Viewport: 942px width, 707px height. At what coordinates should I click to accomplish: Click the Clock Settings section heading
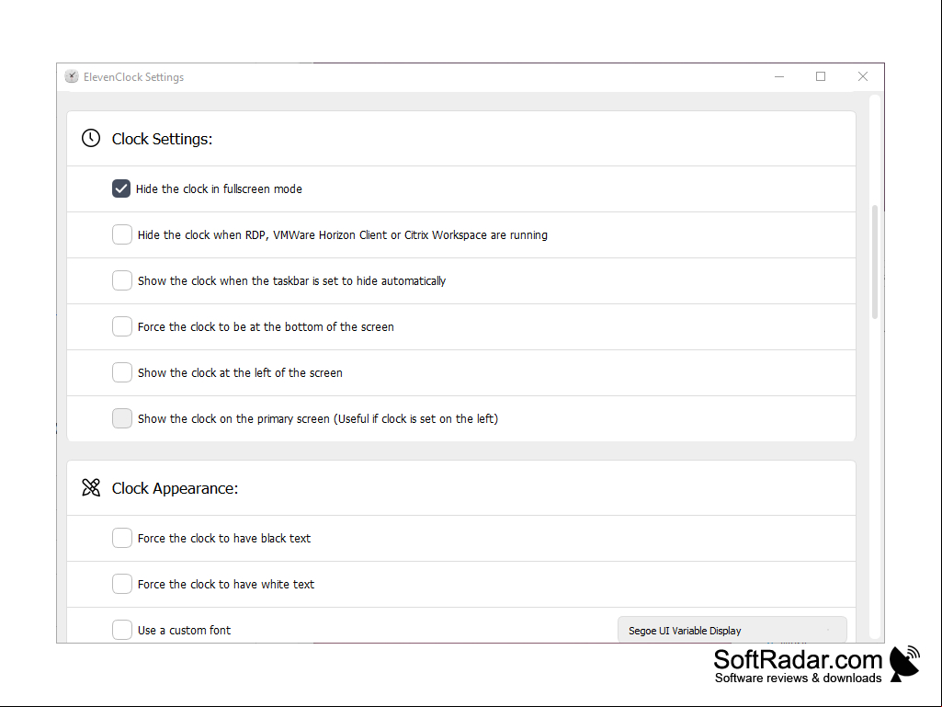point(162,139)
